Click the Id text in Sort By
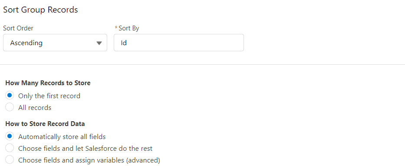The height and width of the screenshot is (166, 405). tap(124, 43)
